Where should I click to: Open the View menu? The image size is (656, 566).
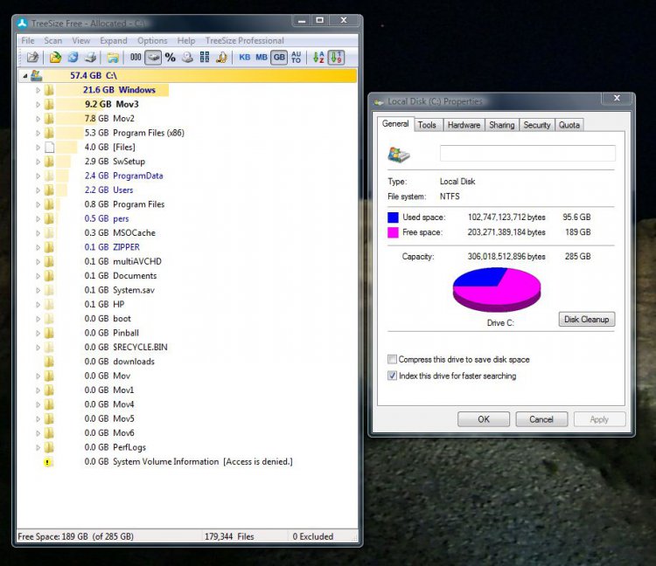point(80,40)
